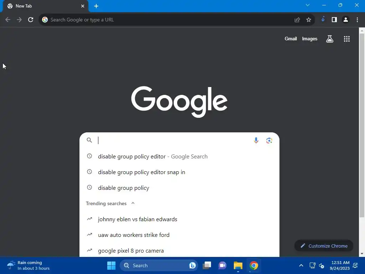
Task: Open the Chrome three-dot menu
Action: tap(357, 20)
